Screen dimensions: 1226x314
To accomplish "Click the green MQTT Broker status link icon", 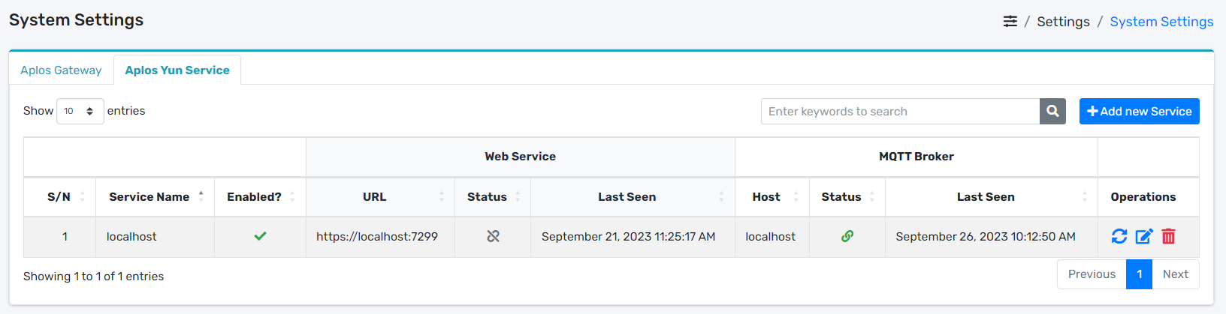I will [847, 237].
